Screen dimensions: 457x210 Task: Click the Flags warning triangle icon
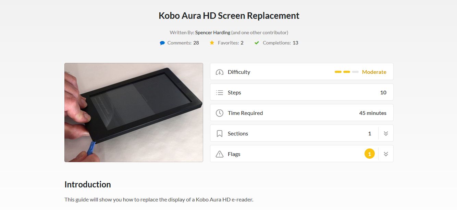coord(219,154)
